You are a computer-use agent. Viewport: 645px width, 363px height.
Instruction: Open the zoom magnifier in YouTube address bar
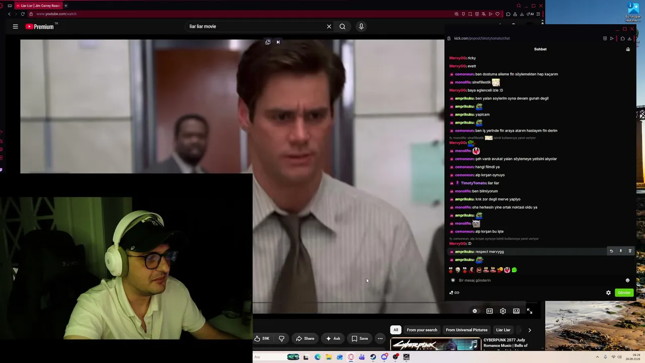coord(457,14)
